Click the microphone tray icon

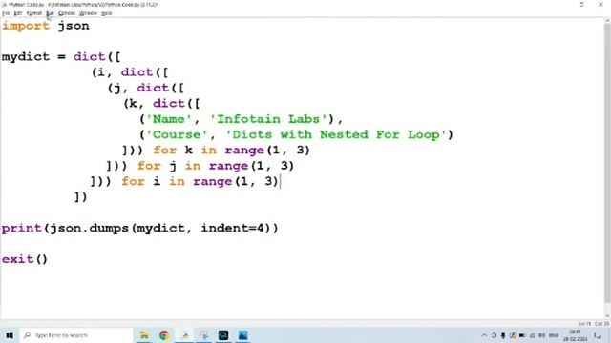coord(503,335)
